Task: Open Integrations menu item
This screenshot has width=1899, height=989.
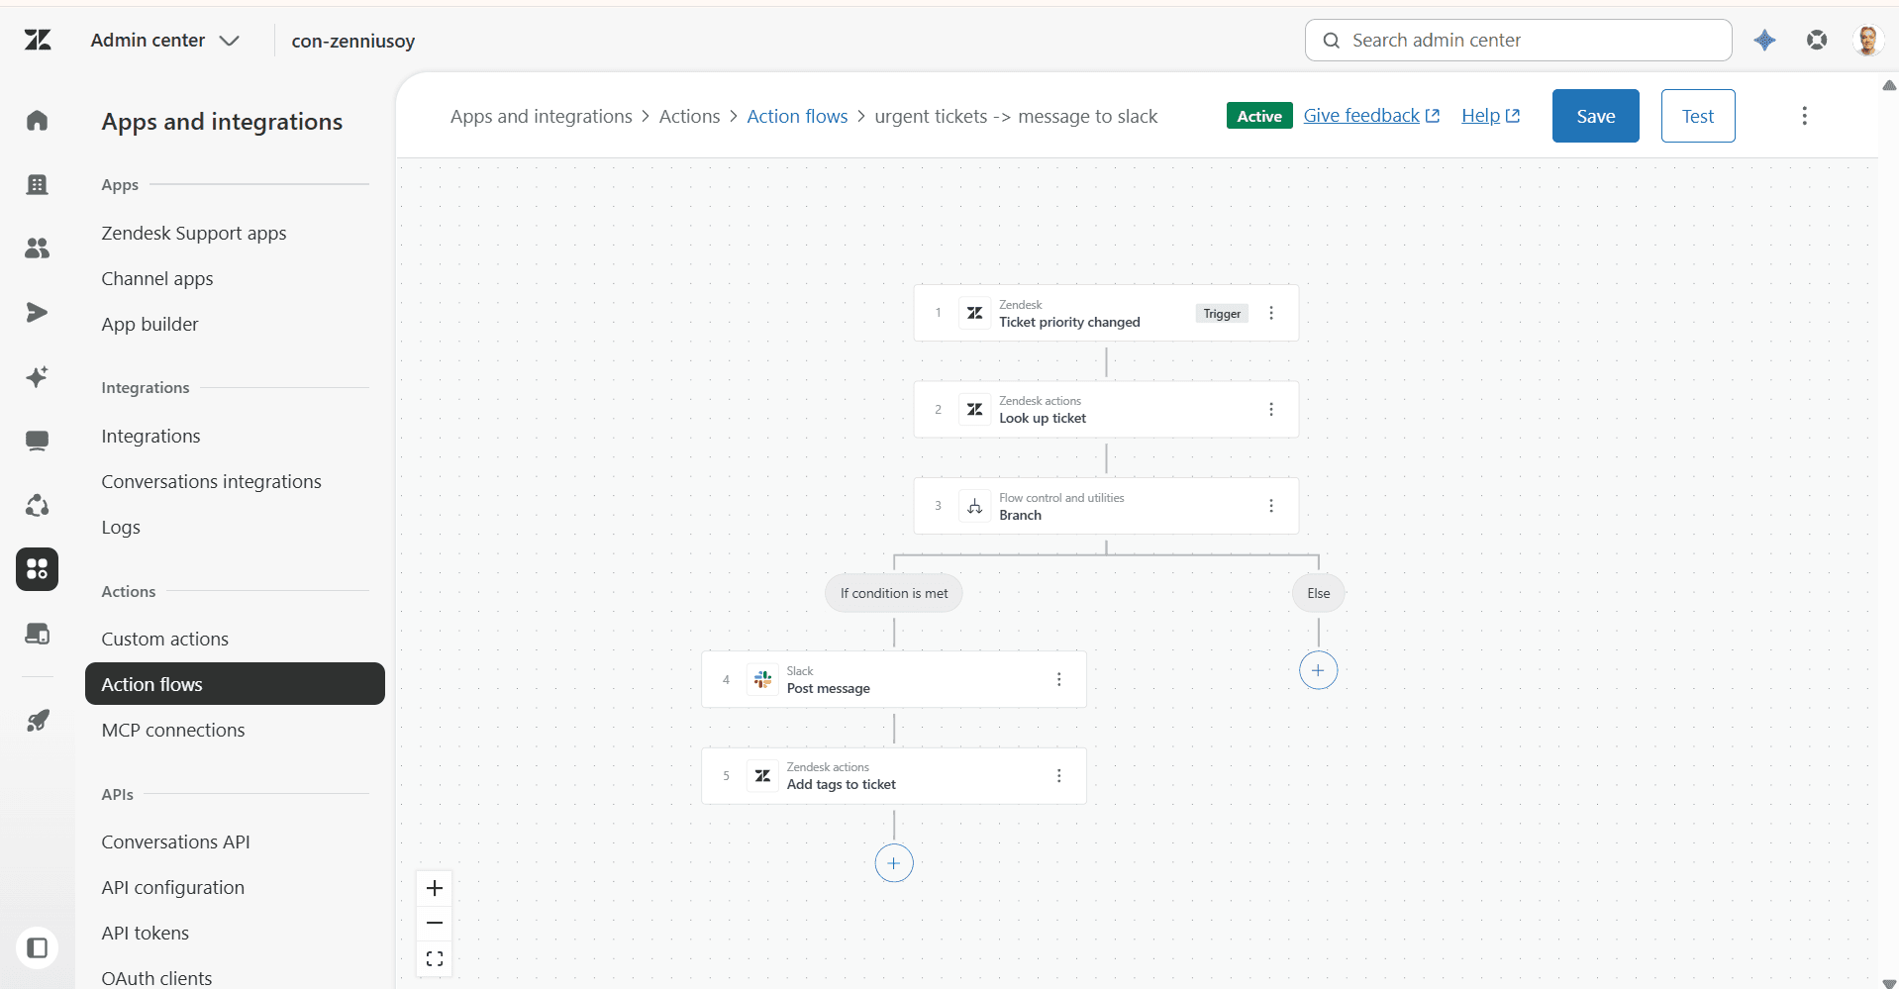Action: [x=150, y=437]
